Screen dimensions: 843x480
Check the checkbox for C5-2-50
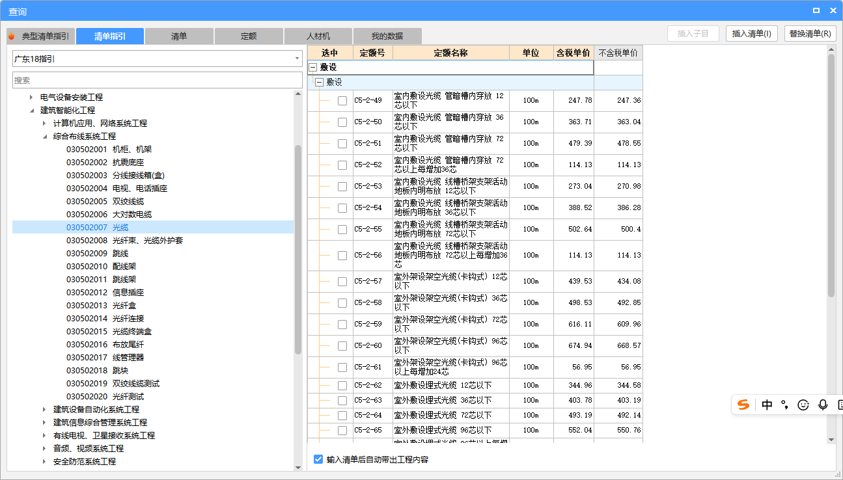[x=342, y=122]
